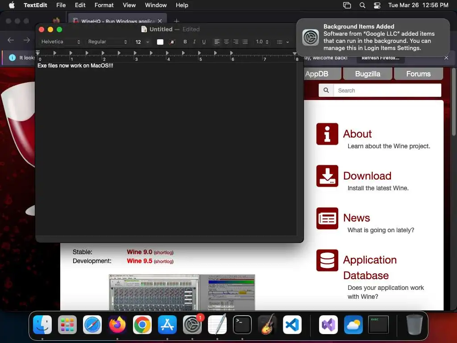
Task: Open the text color swatch
Action: pyautogui.click(x=160, y=42)
